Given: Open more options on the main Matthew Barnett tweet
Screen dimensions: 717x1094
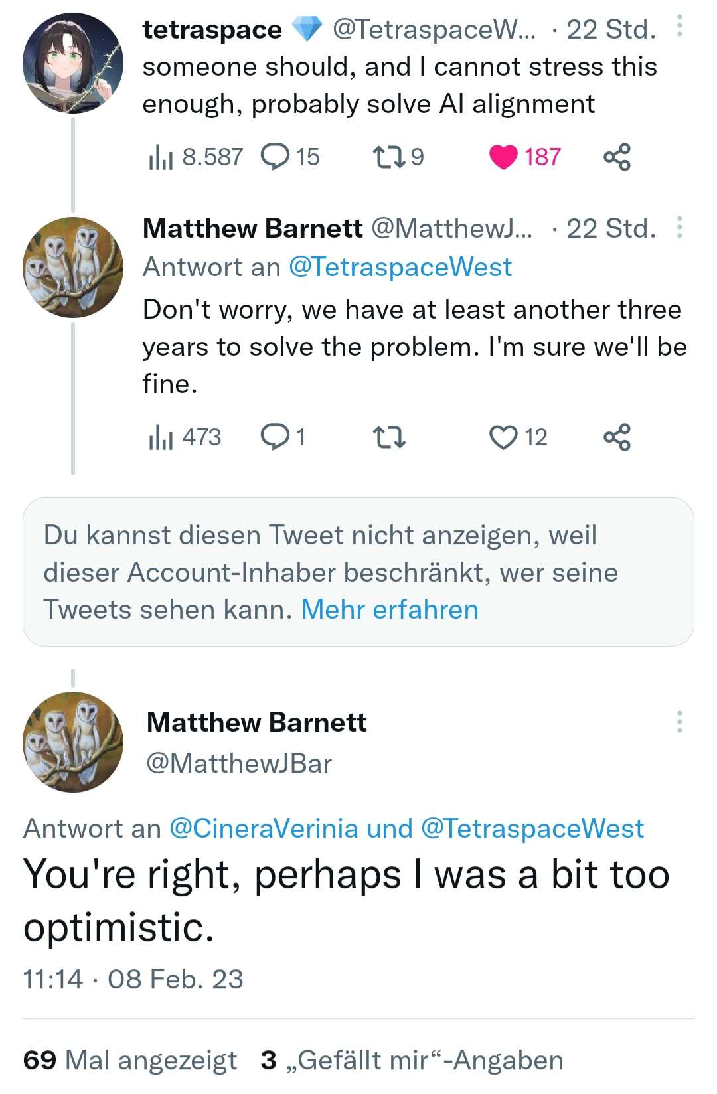Looking at the screenshot, I should (679, 722).
